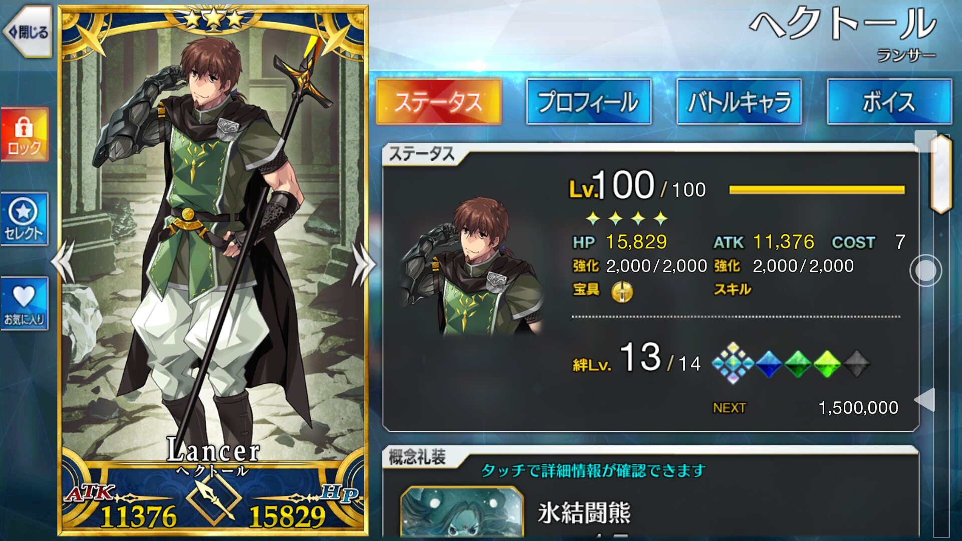Toggle the セレクト star button
This screenshot has height=541, width=962.
click(x=24, y=219)
